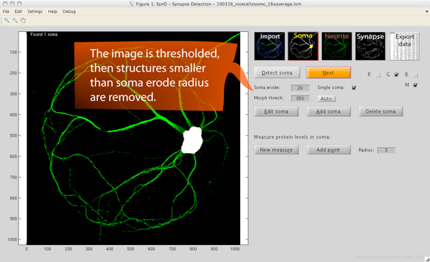430x262 pixels.
Task: Switch to the Neurite stage
Action: [x=336, y=46]
